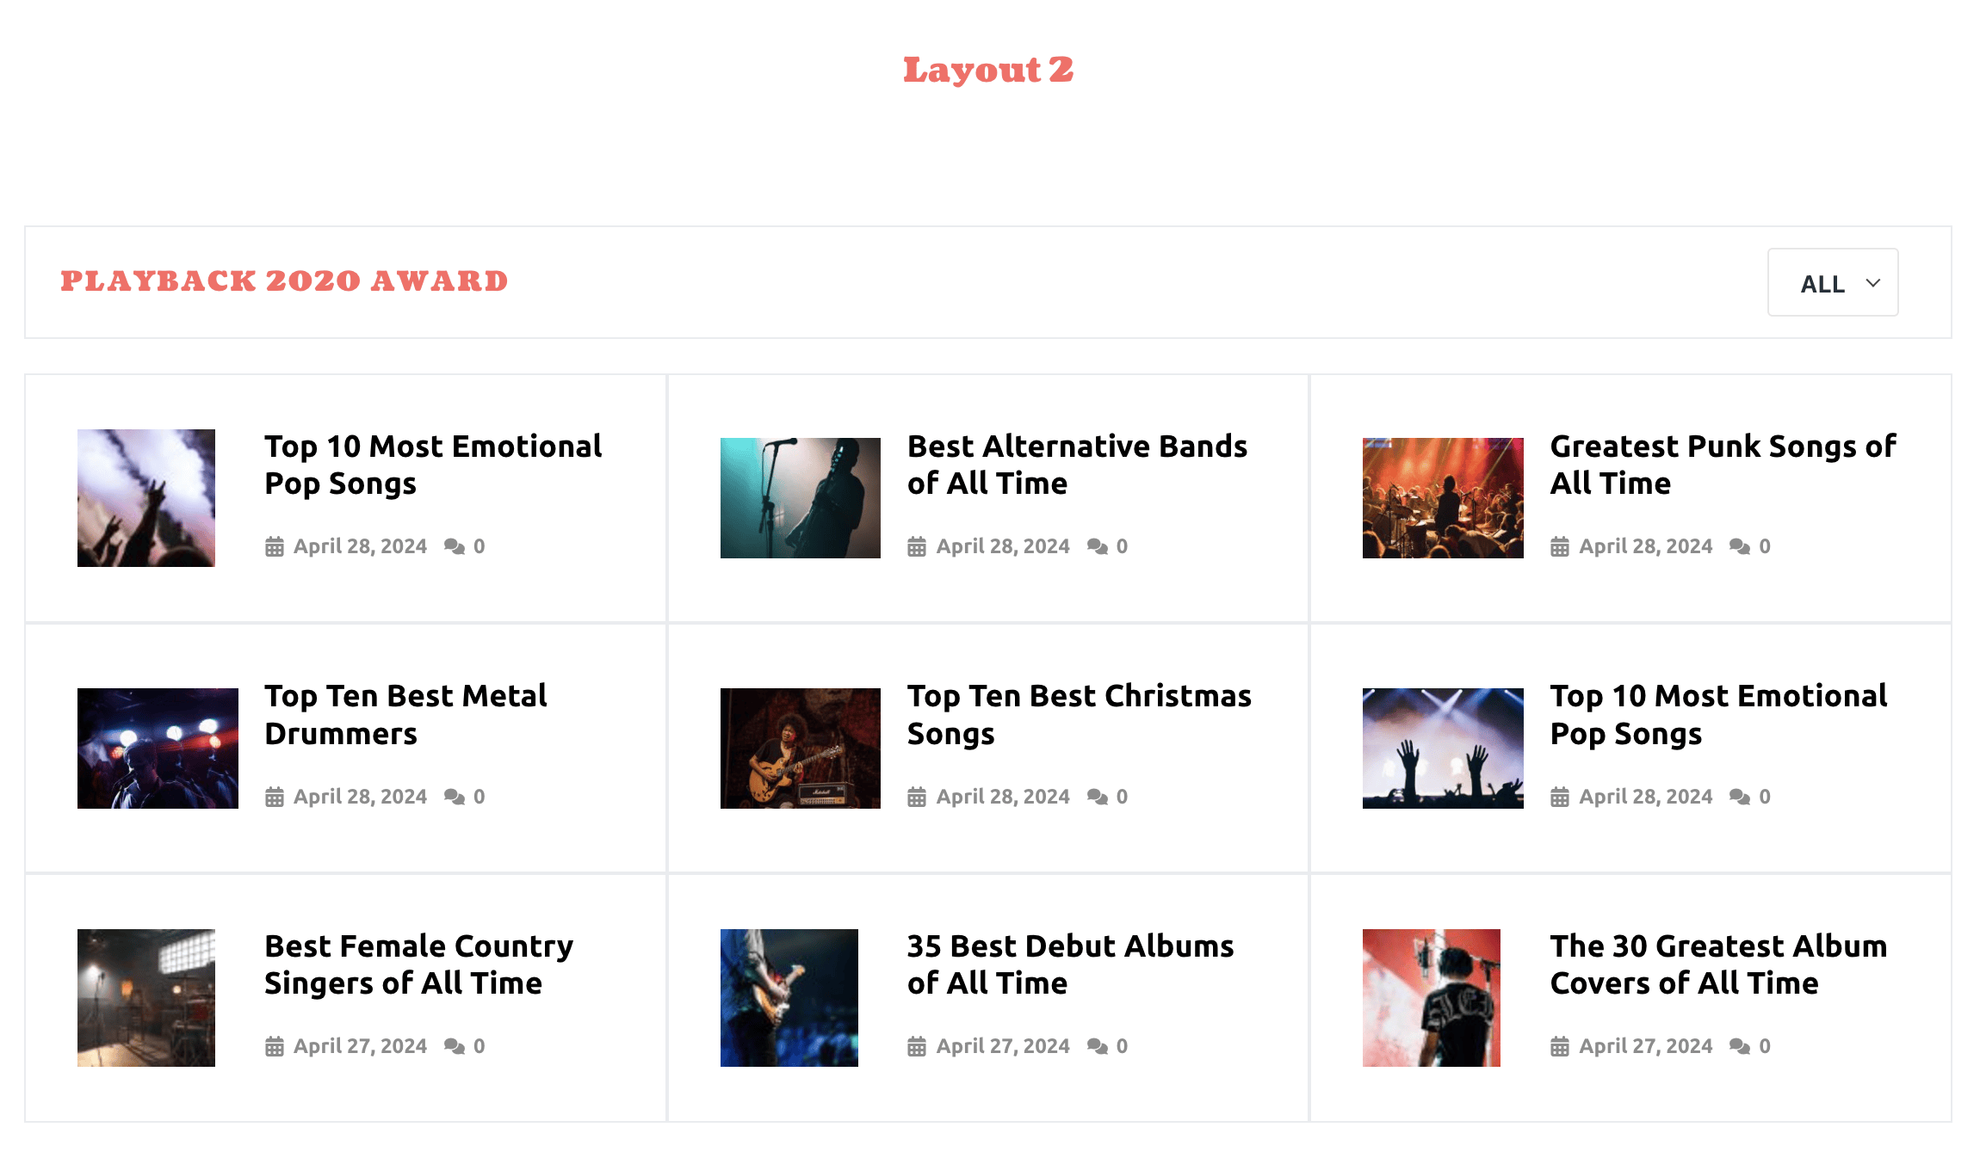Click the calendar icon on first post
The height and width of the screenshot is (1158, 1980).
tap(273, 545)
